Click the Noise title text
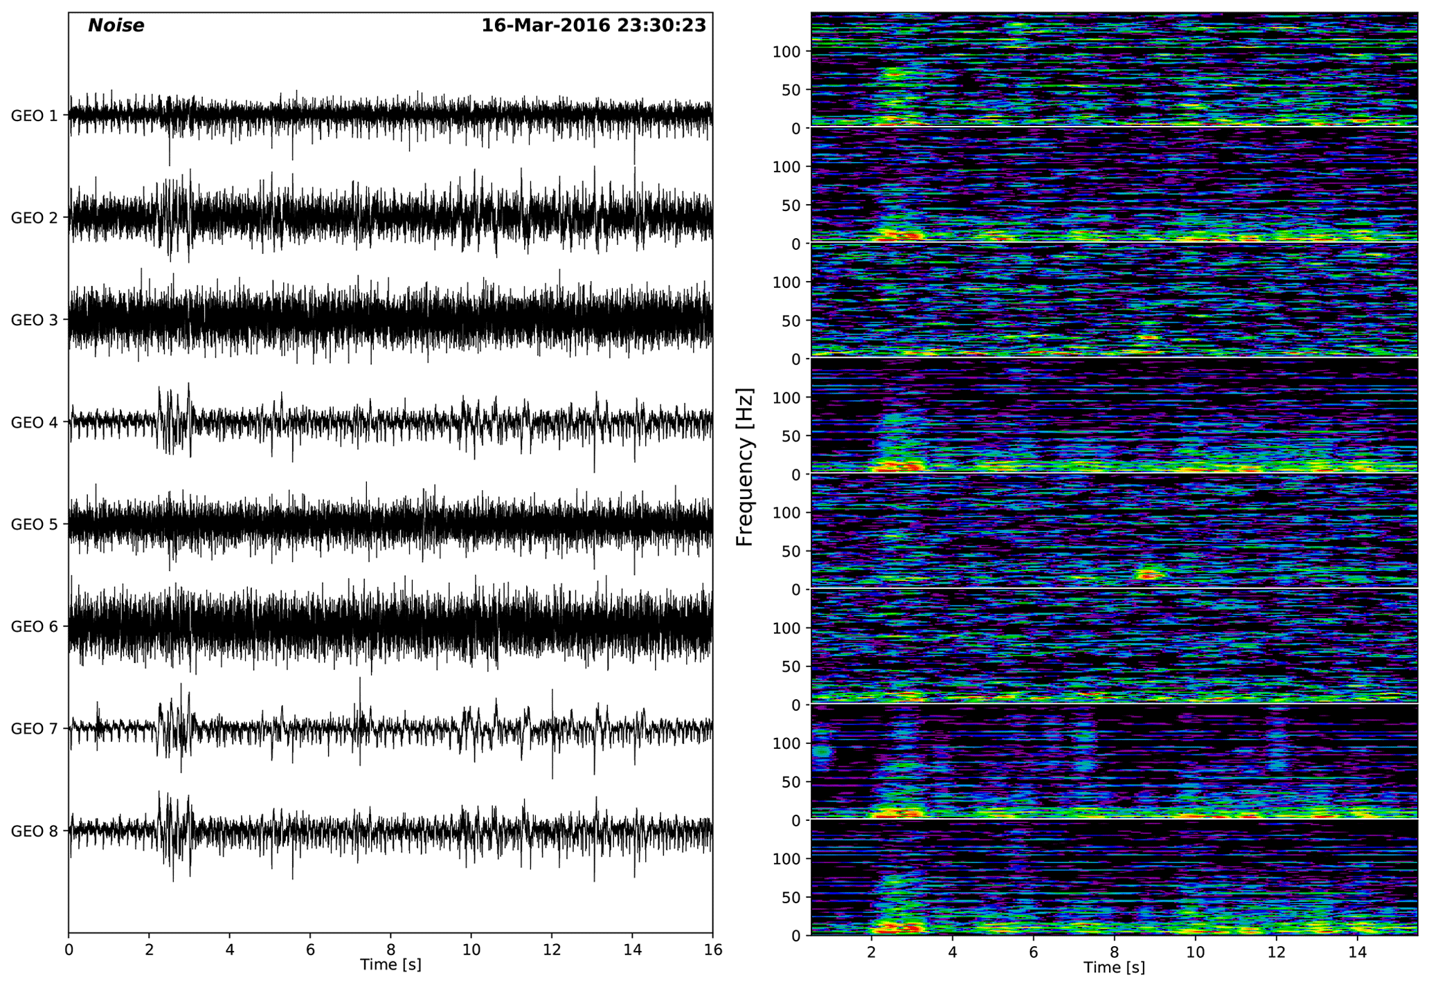 pyautogui.click(x=116, y=26)
